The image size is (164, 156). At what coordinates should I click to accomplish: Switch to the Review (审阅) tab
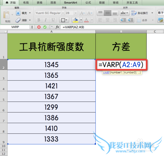pyautogui.click(x=115, y=3)
